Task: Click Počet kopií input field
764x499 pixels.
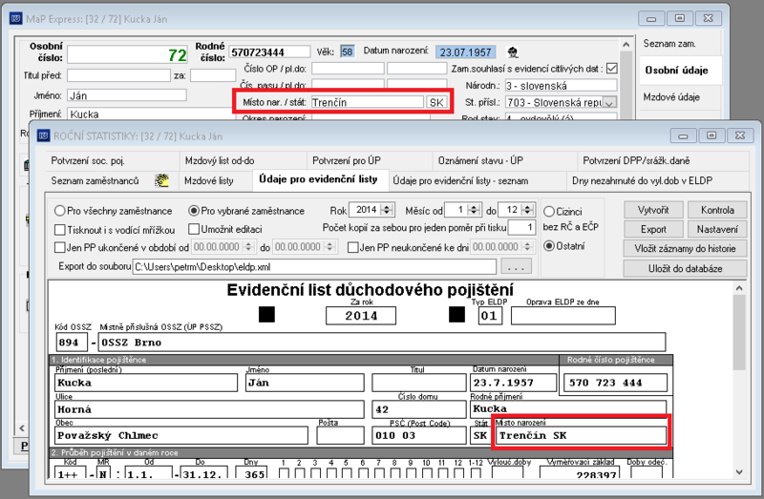Action: click(521, 227)
